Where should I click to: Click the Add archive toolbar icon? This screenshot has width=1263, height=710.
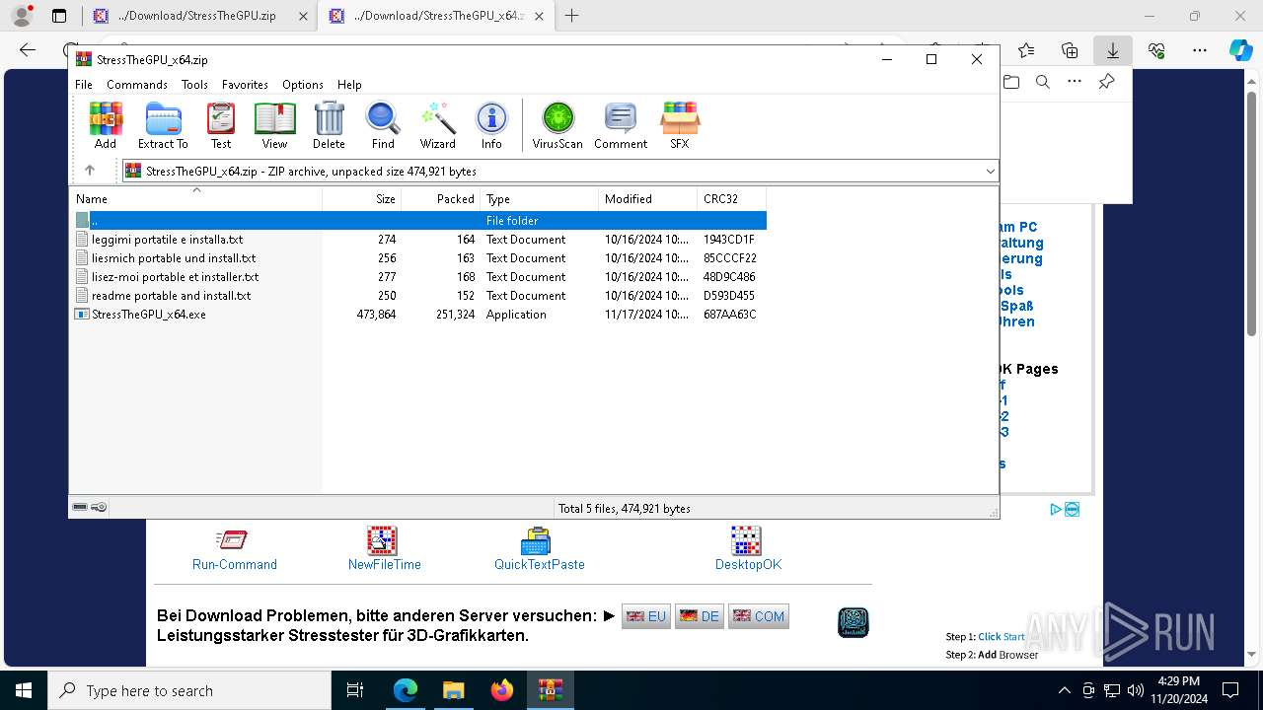[x=106, y=125]
